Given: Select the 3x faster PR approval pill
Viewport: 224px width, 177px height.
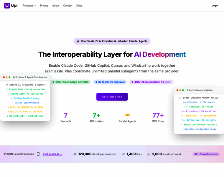Looking at the screenshot, I should pos(110,82).
